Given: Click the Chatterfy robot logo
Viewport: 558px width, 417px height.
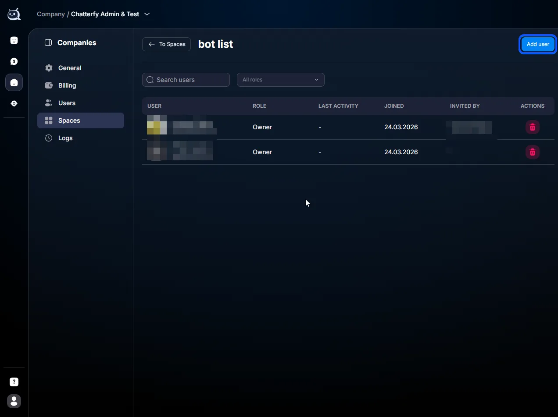Looking at the screenshot, I should (14, 14).
